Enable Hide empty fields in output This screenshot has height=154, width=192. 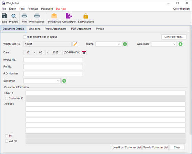click(x=24, y=37)
